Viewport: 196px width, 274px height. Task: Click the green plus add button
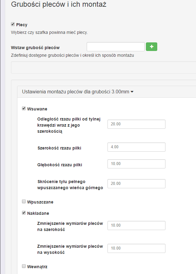pos(151,47)
